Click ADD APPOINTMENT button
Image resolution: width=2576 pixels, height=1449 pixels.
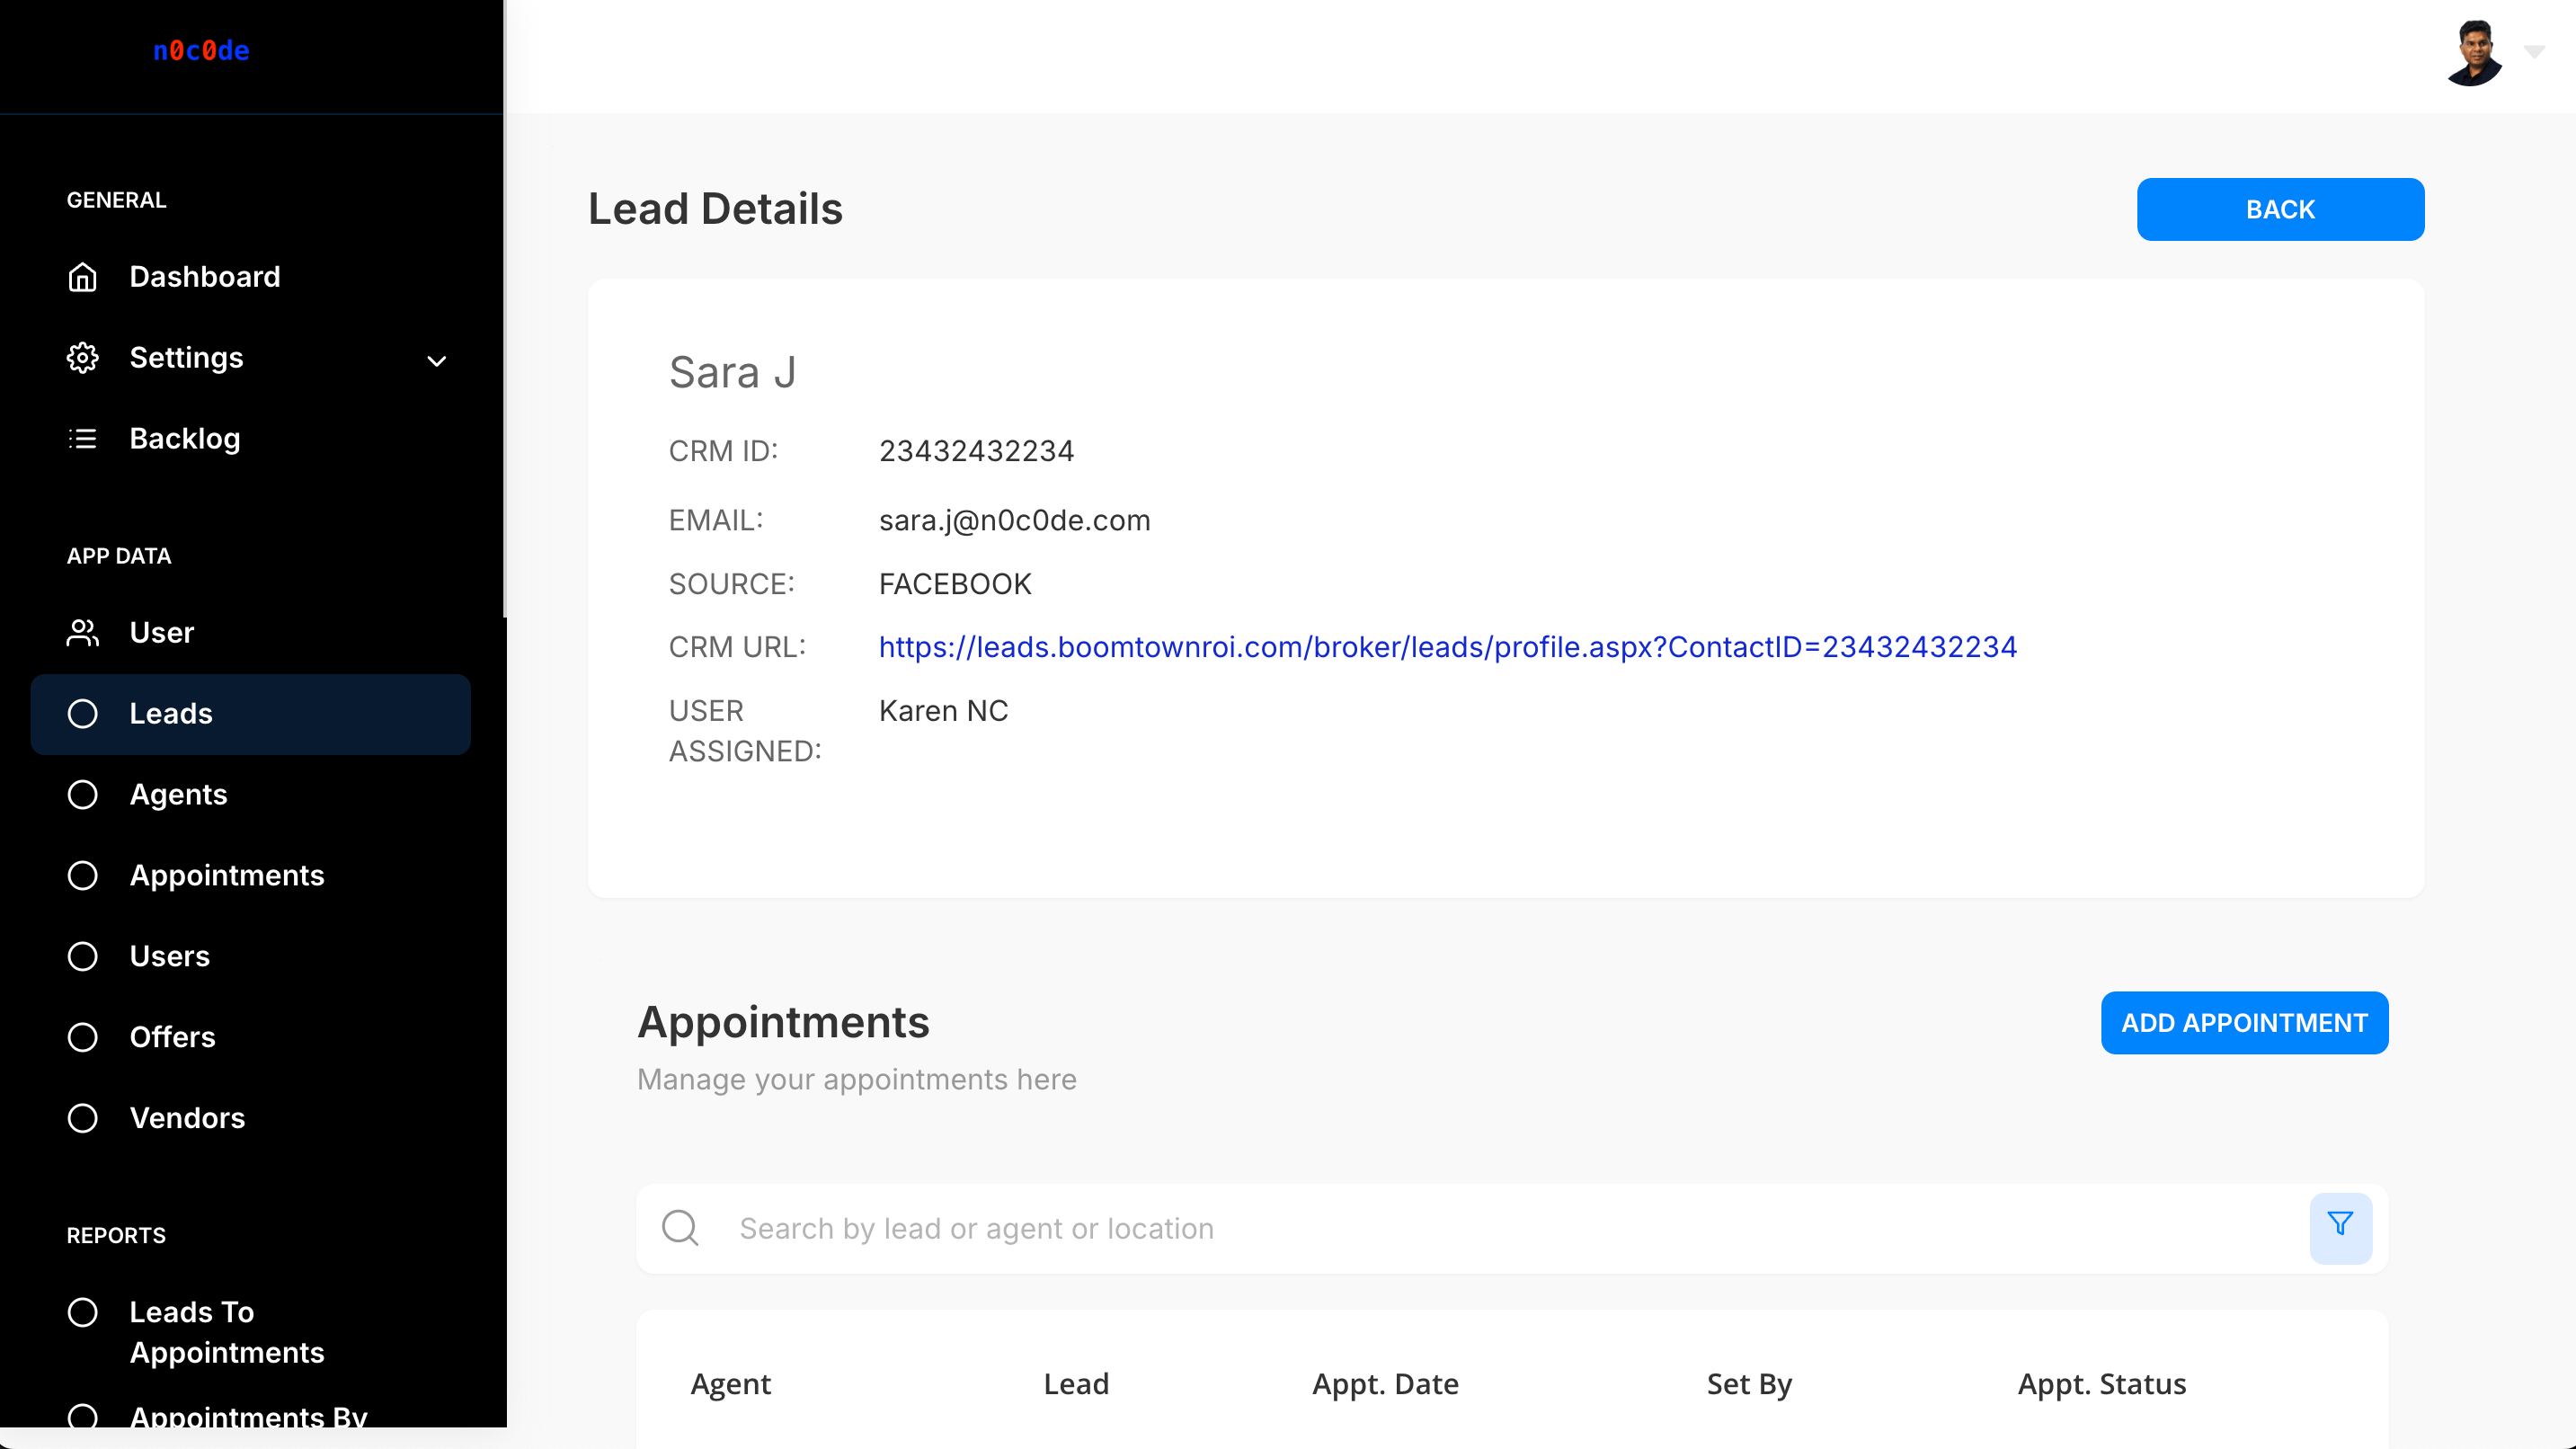tap(2244, 1023)
